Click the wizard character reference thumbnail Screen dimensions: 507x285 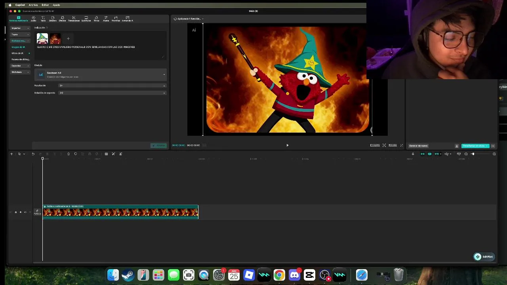click(42, 38)
